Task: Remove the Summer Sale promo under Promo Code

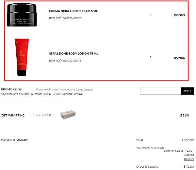Action: pyautogui.click(x=77, y=94)
